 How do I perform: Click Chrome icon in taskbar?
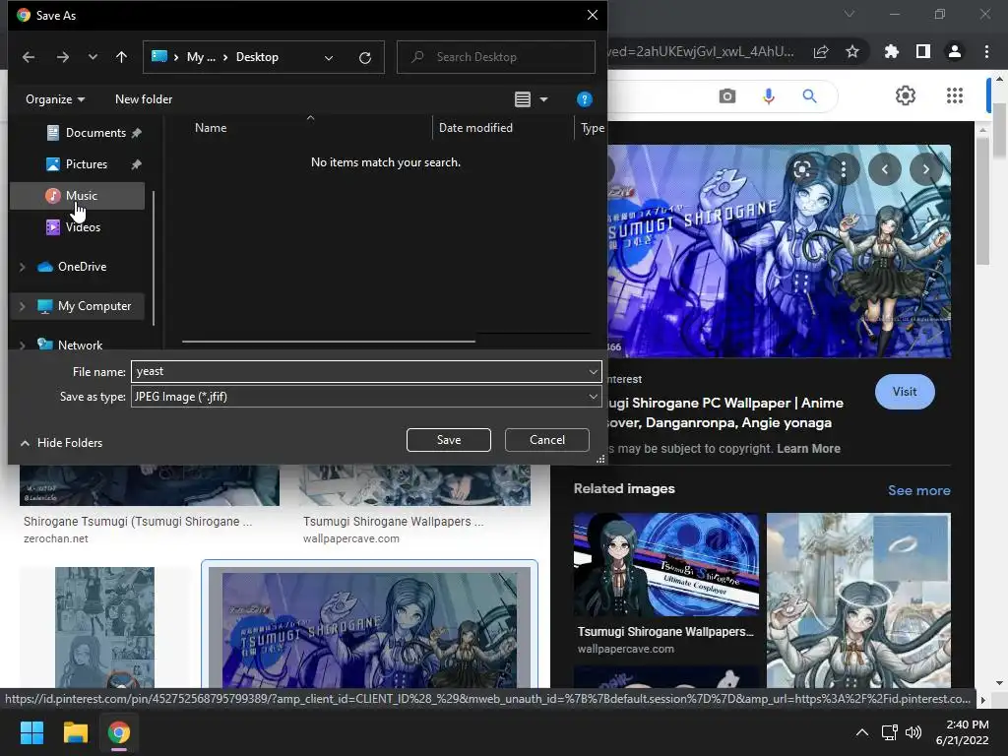119,732
